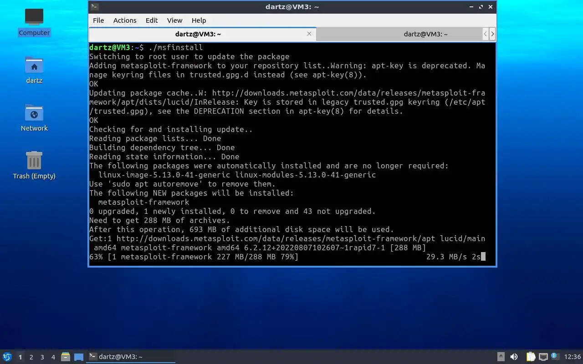Click the terminal icon in the title bar
The image size is (583, 364).
pos(94,6)
